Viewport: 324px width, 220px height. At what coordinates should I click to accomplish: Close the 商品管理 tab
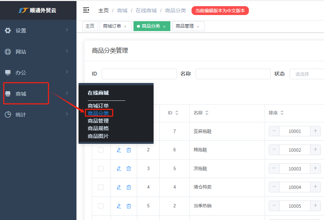198,26
